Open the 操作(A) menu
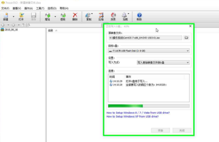 [29, 8]
